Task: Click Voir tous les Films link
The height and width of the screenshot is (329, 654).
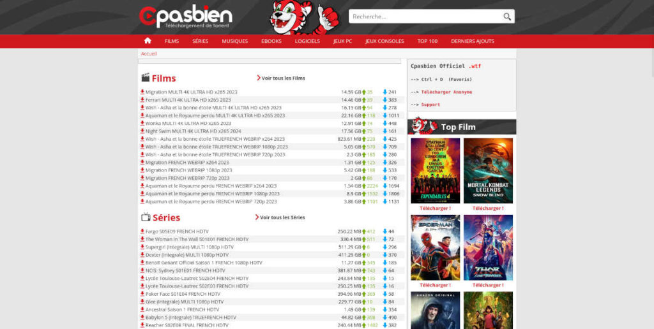Action: pyautogui.click(x=281, y=78)
